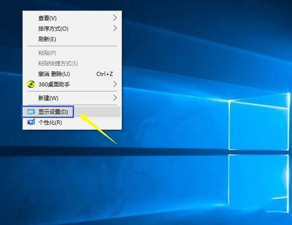
Task: Click the Ctrl+Z shortcut text
Action: coord(105,74)
